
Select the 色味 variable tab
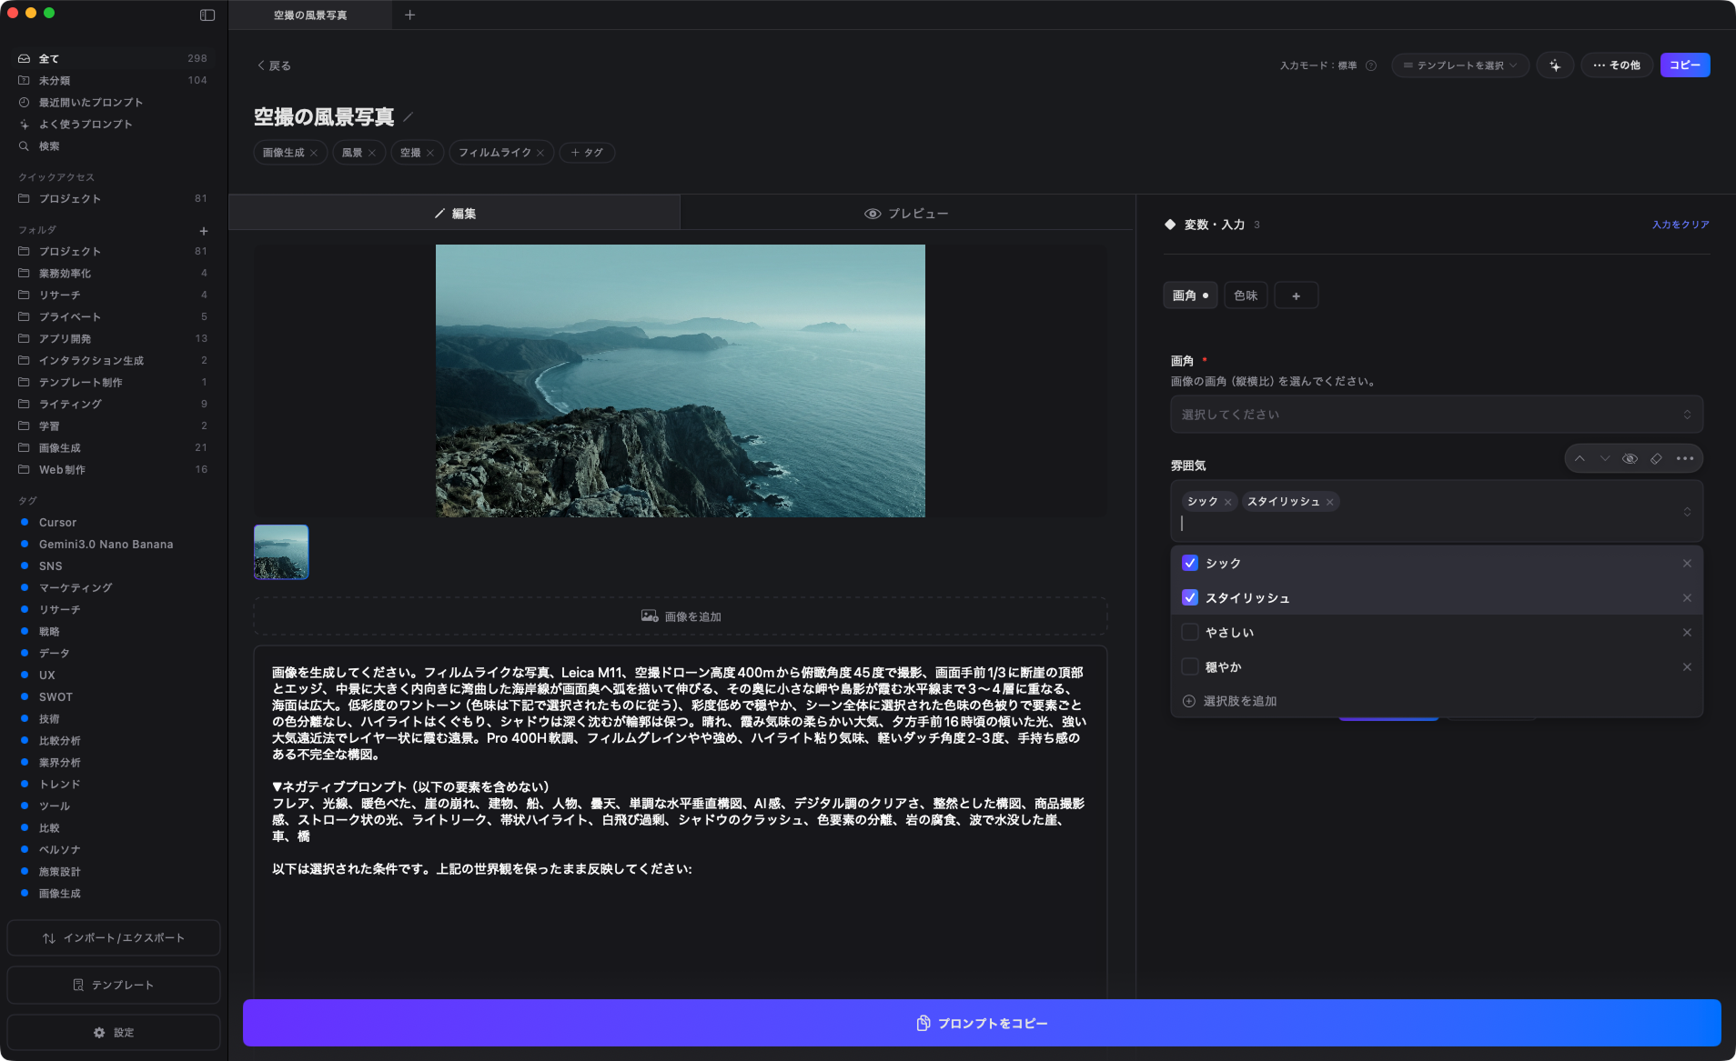click(1246, 295)
